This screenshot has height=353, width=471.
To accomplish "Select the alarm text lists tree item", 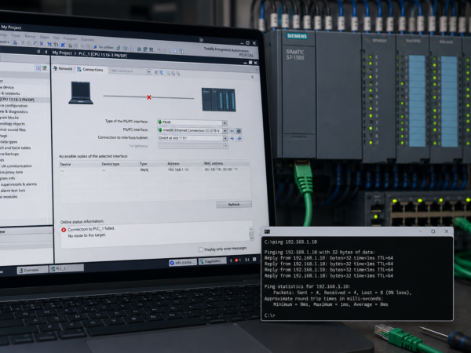I will tap(13, 191).
